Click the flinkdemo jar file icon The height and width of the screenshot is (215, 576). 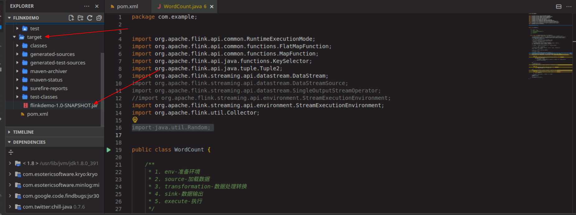[26, 105]
